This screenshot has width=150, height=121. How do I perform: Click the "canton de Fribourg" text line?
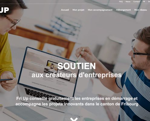(77, 104)
